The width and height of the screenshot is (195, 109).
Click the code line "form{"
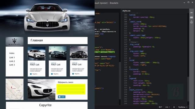click(x=132, y=60)
